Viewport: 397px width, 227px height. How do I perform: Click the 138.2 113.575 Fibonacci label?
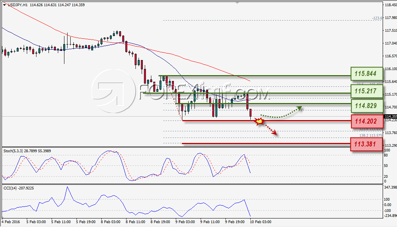click(371, 136)
